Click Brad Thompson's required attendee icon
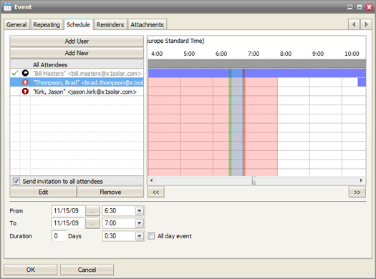The height and width of the screenshot is (279, 376). point(25,82)
